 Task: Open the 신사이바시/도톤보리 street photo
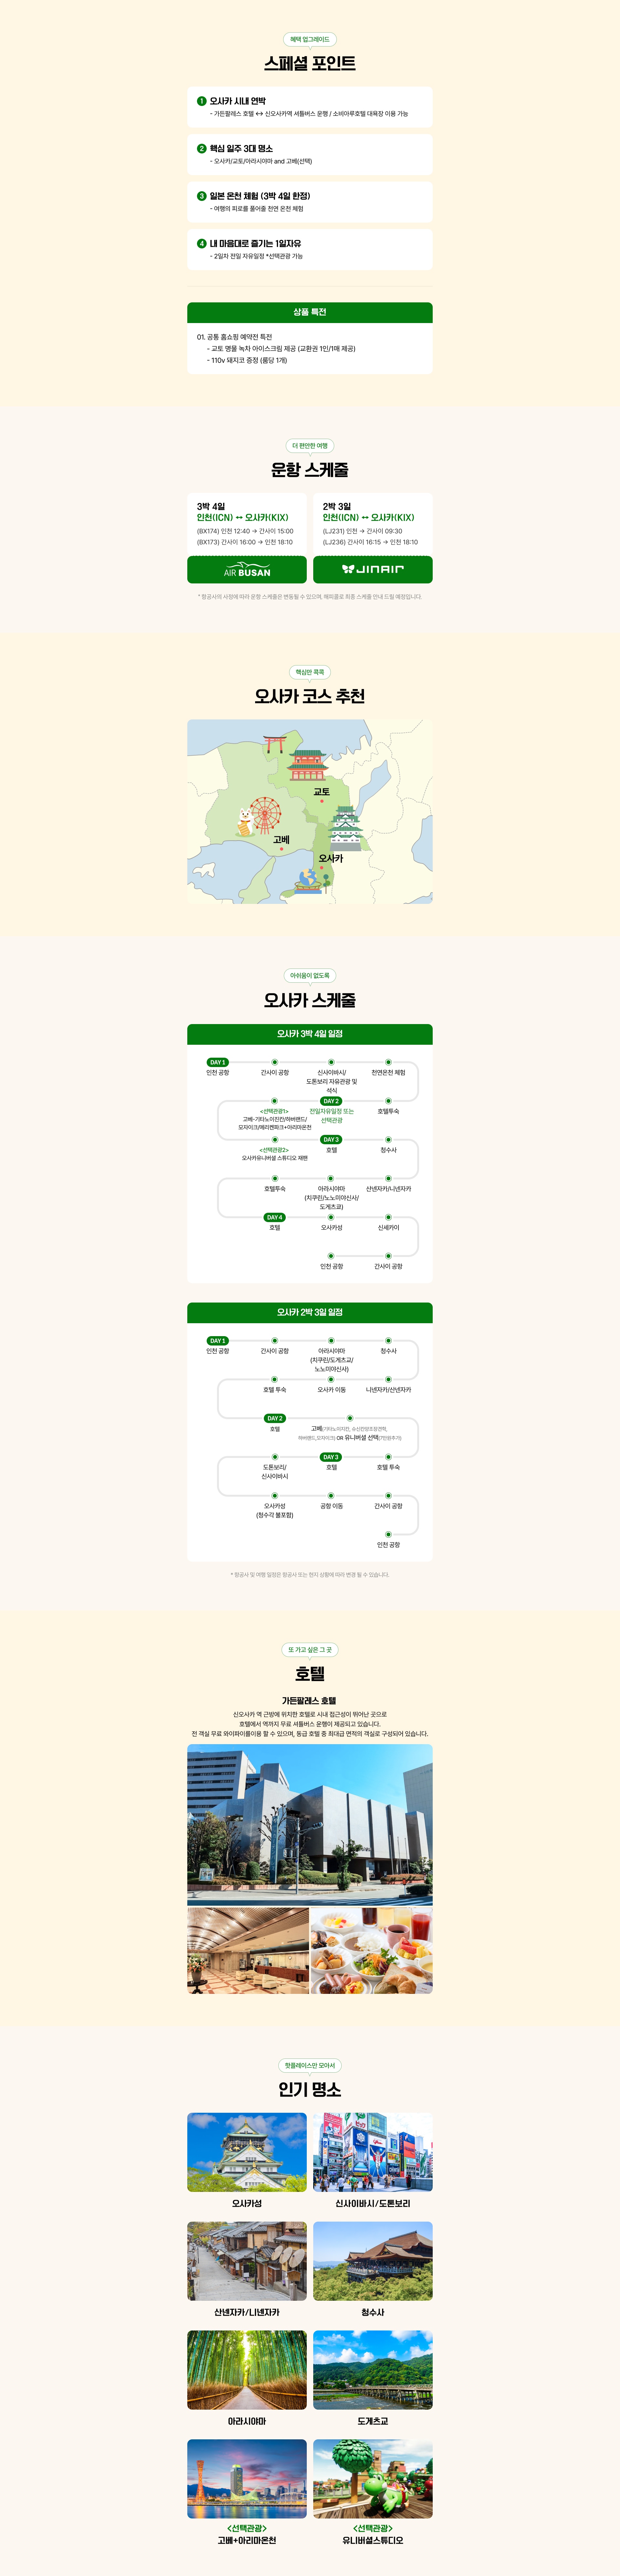(x=373, y=2152)
